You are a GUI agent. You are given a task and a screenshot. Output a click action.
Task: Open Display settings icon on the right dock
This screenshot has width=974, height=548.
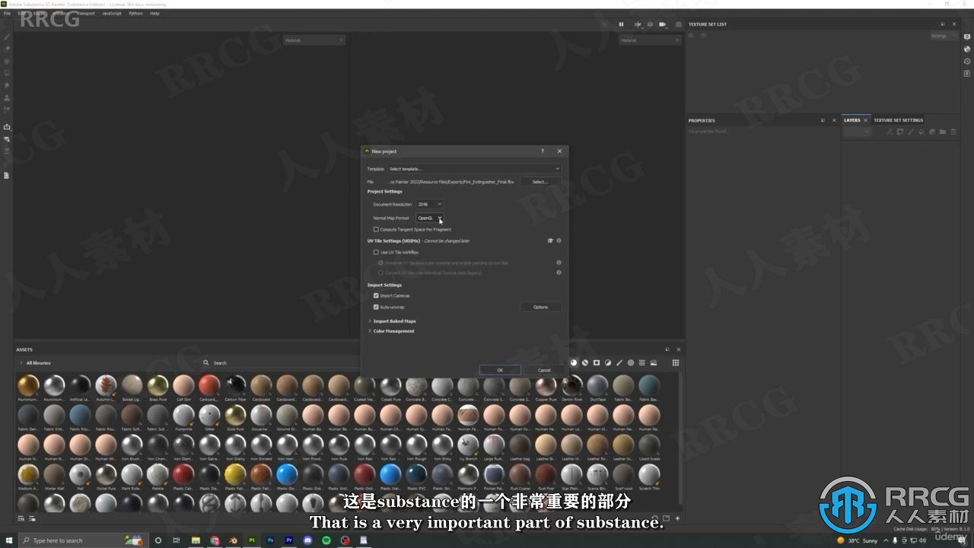point(967,37)
